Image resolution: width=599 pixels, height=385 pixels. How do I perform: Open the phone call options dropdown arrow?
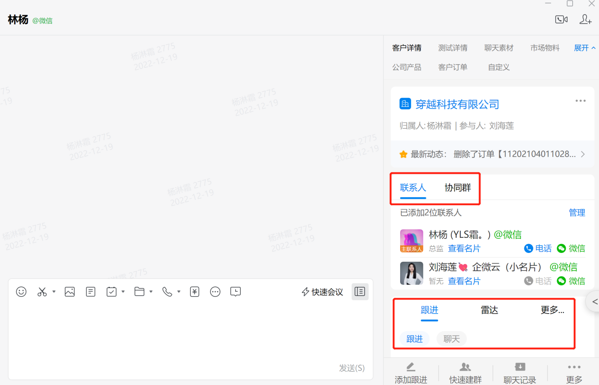[179, 292]
